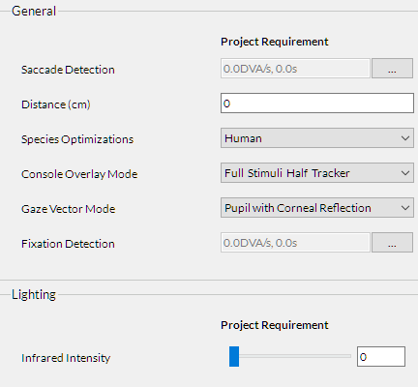
Task: Click the Console Overlay Mode label
Action: coord(79,174)
